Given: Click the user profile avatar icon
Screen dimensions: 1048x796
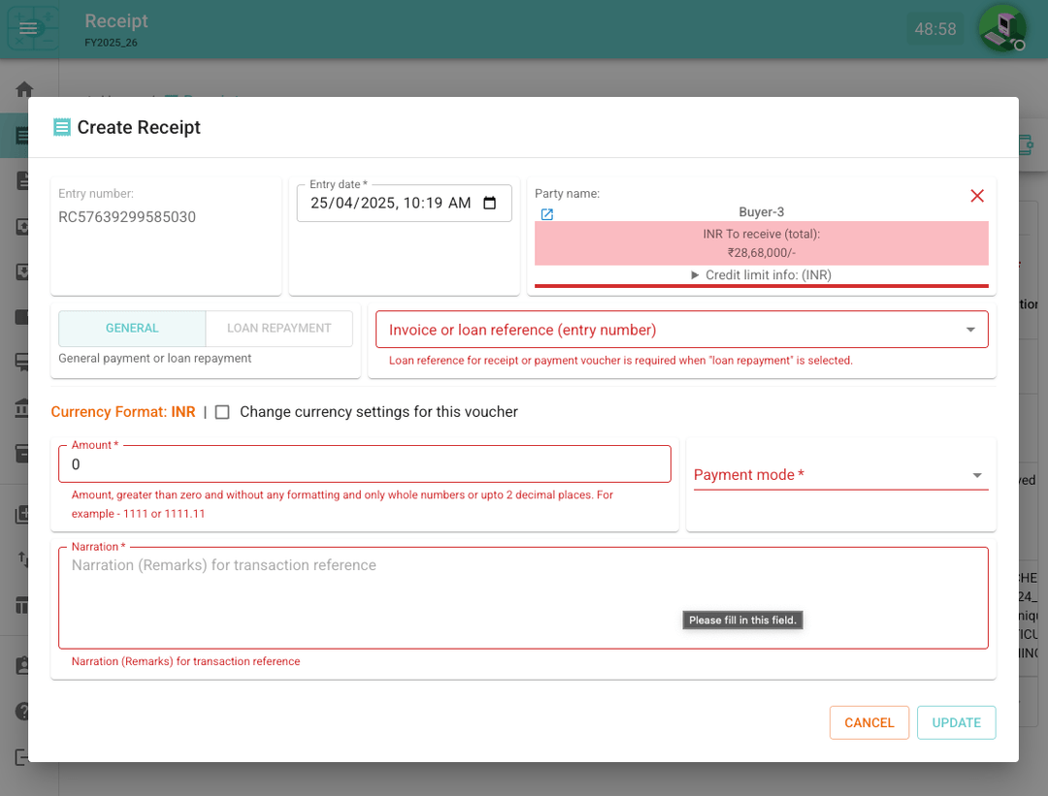Looking at the screenshot, I should 1001,28.
